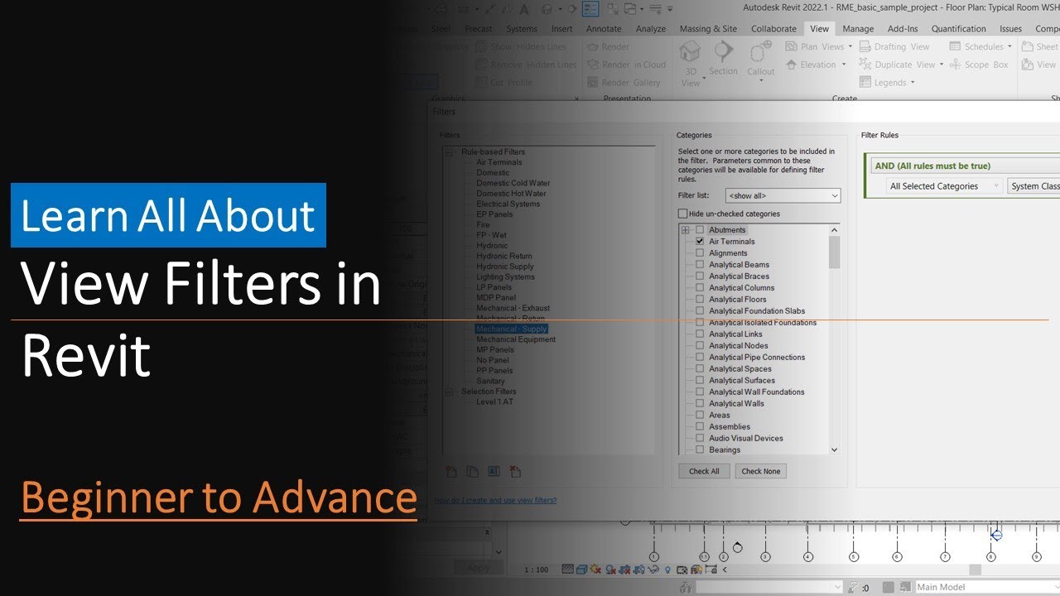Open the Collaborate ribbon tab

[773, 29]
